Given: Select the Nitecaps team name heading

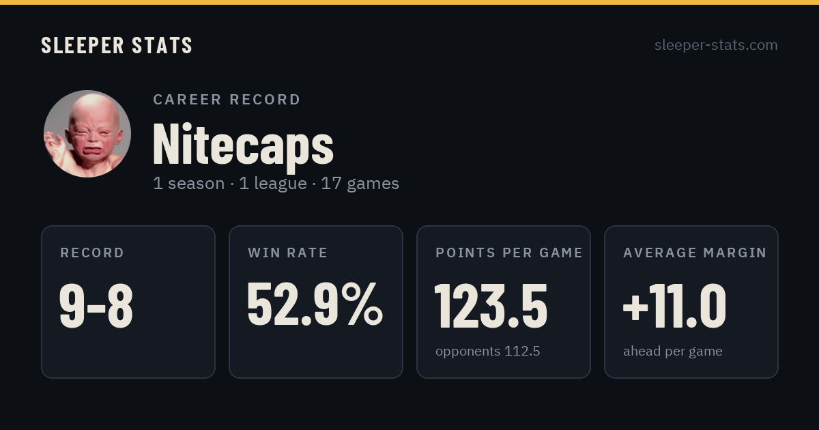Looking at the screenshot, I should pos(244,144).
